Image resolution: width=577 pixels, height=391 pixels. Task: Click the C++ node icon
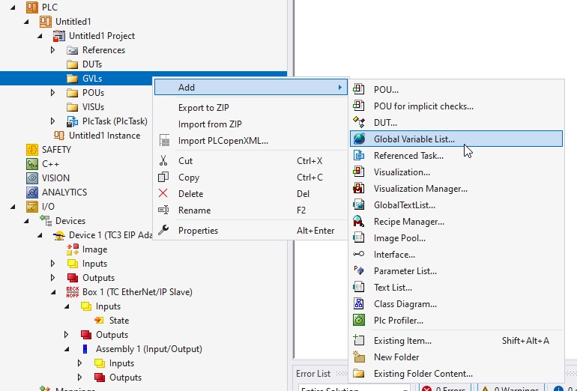[x=32, y=164]
